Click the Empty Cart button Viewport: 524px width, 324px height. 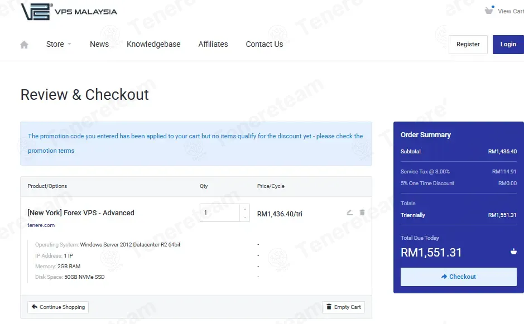tap(344, 307)
